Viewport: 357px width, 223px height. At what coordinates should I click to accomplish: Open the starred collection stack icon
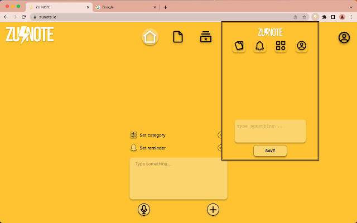point(206,37)
